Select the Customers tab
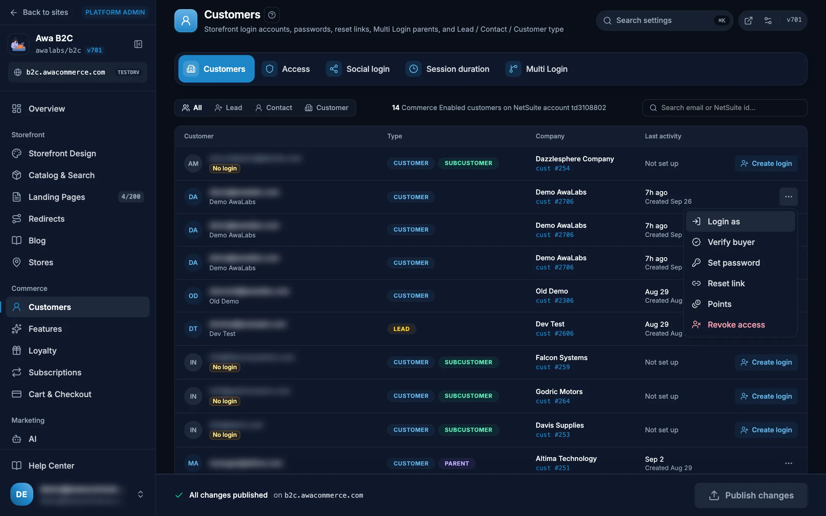Screen dimensions: 826x516 coord(216,69)
